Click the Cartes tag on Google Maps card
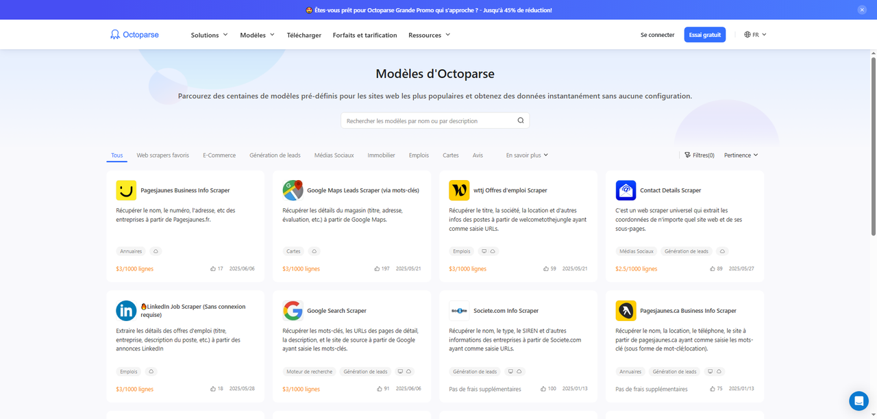The image size is (877, 419). 293,251
